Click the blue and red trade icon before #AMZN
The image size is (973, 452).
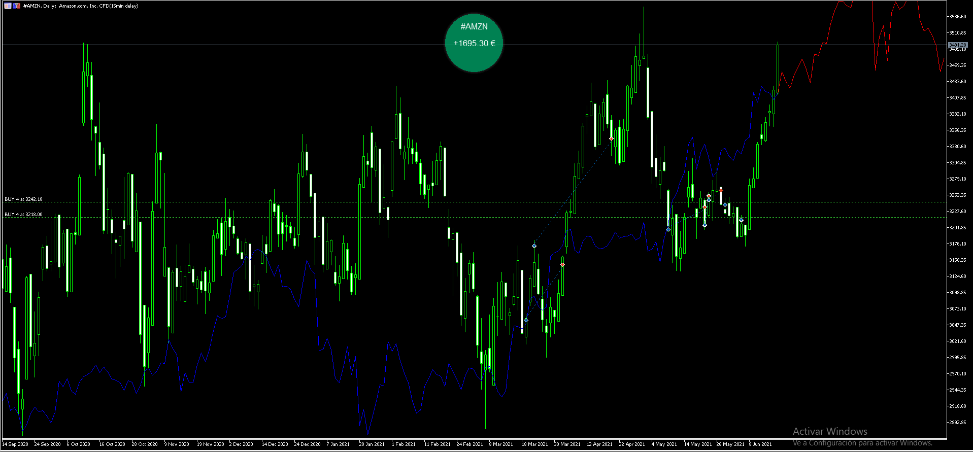17,6
